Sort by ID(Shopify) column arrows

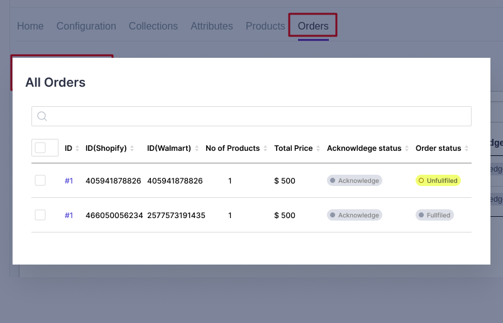coord(132,149)
